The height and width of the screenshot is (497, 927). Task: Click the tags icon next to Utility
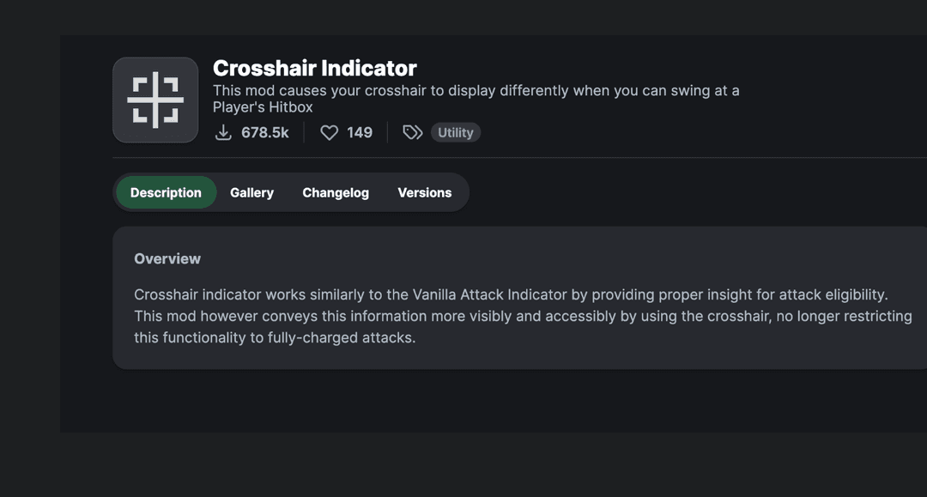coord(412,132)
